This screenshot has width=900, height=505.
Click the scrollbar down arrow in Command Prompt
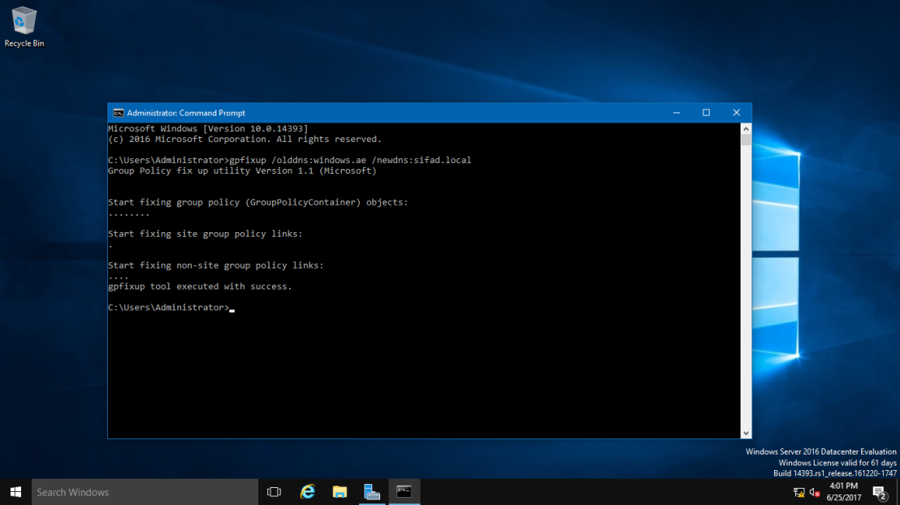tap(746, 434)
